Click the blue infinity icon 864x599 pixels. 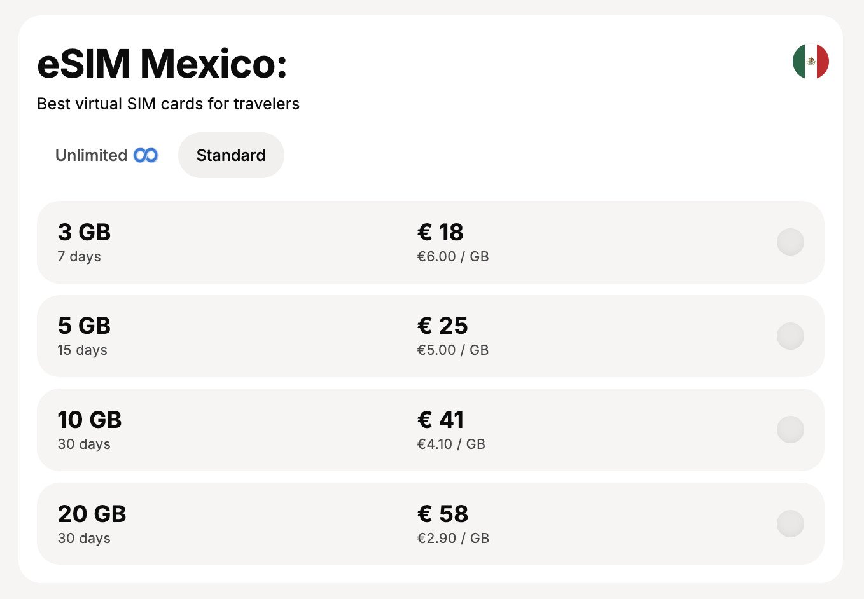coord(146,155)
